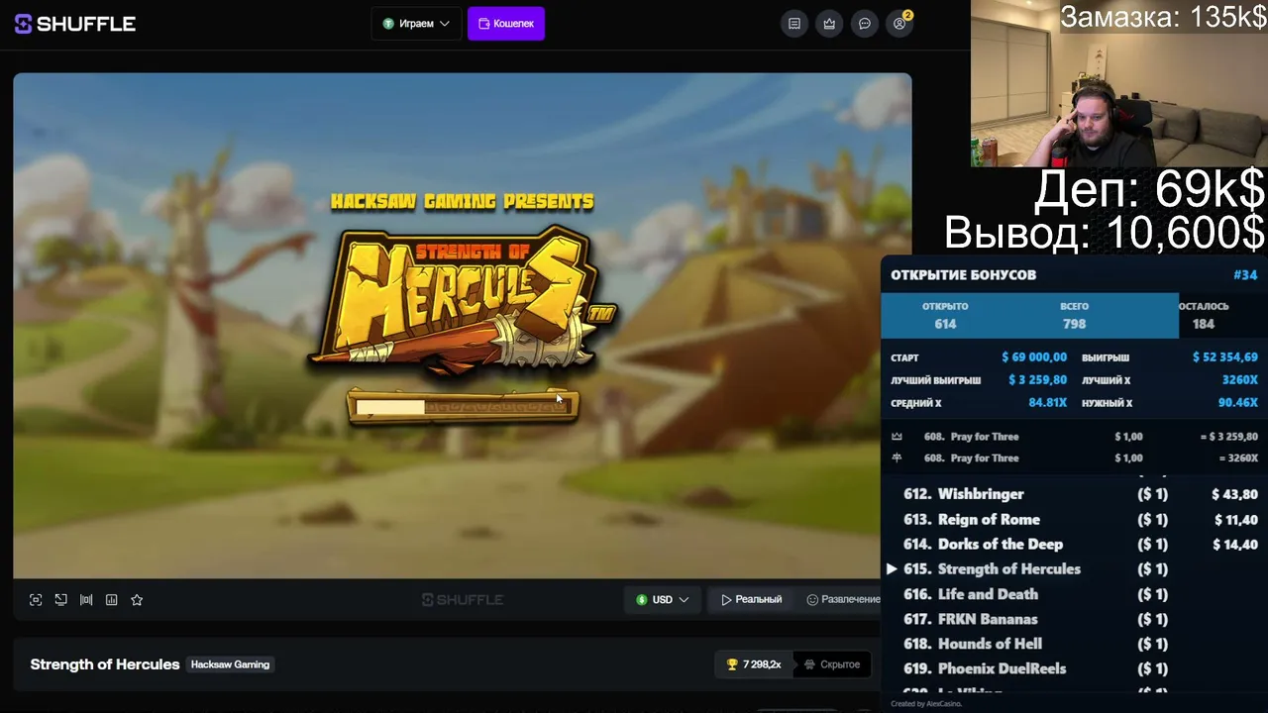Click the $ 43,80 Wishbringer payout
This screenshot has width=1268, height=713.
1234,494
